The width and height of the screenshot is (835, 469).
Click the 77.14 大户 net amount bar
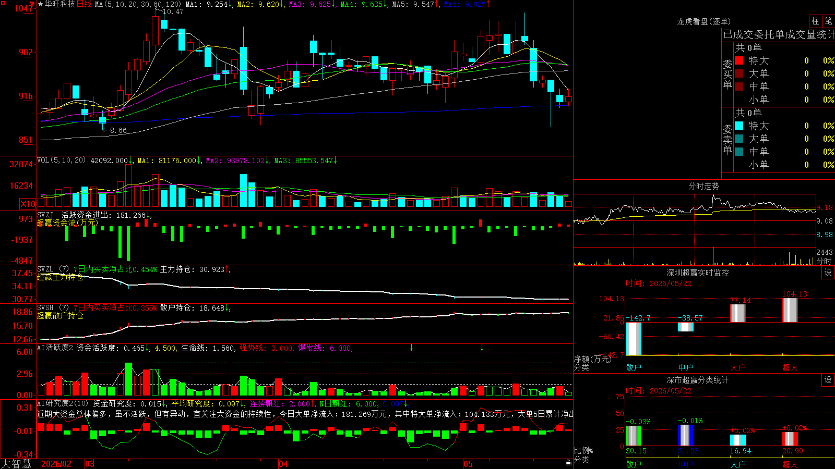(x=738, y=313)
